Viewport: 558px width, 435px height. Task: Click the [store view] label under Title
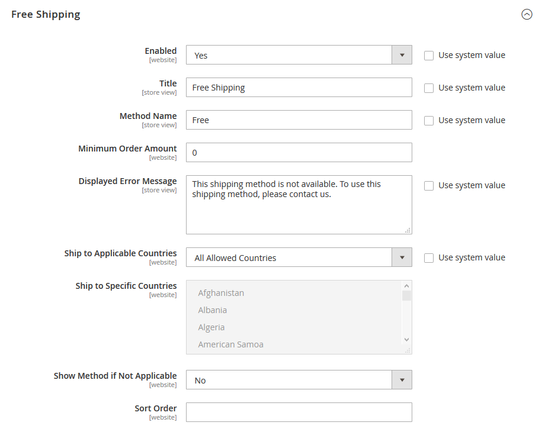(159, 92)
